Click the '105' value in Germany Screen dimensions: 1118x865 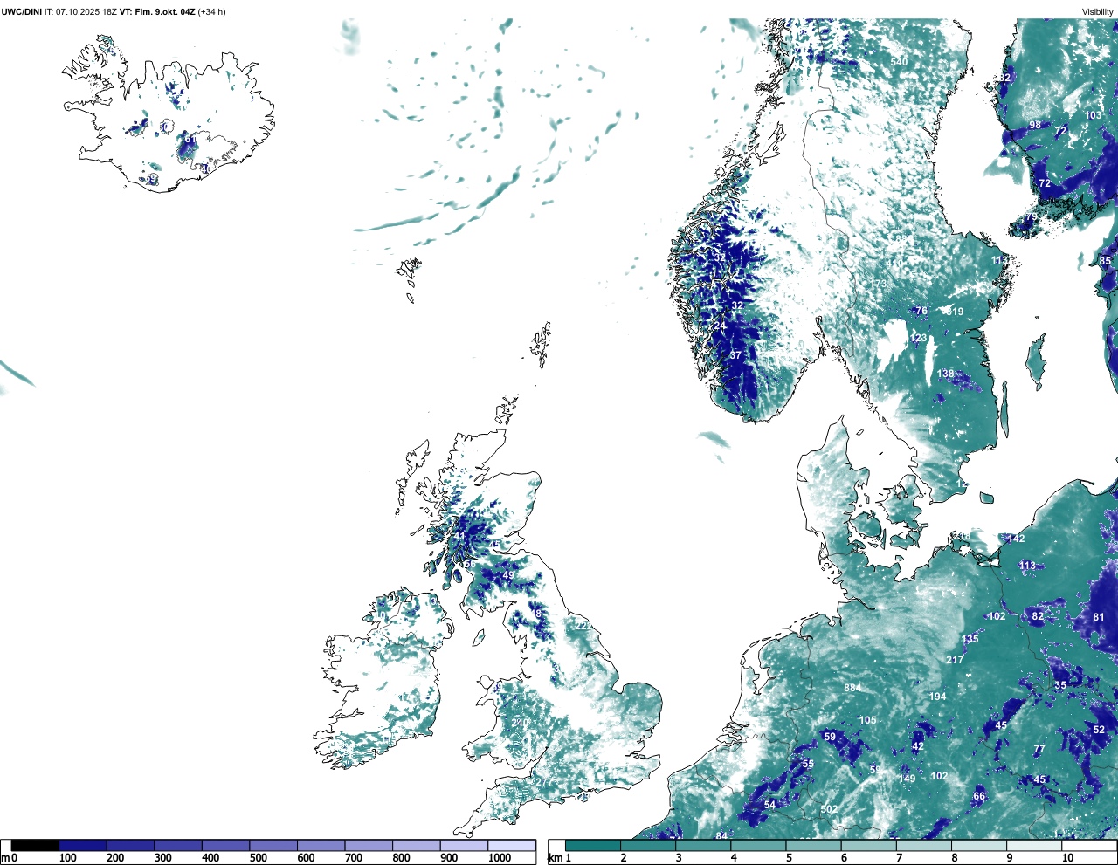pos(867,720)
